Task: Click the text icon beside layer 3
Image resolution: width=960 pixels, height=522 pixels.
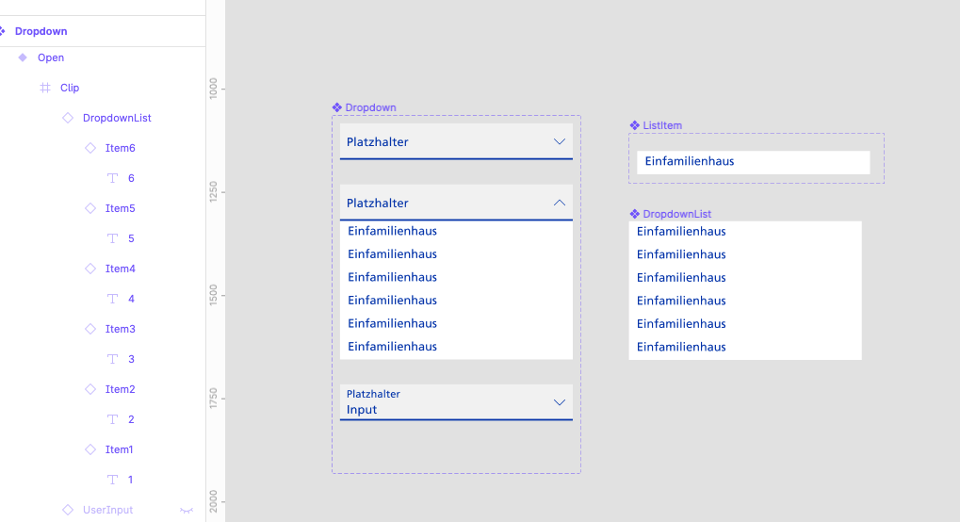Action: click(113, 359)
